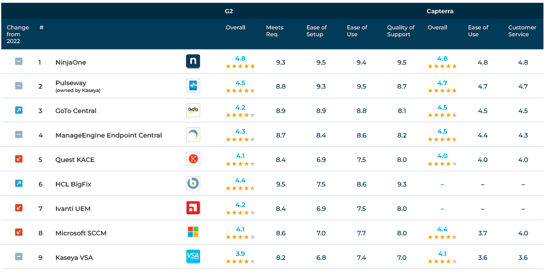Screen dimensions: 547x274
Task: Click ManageEngine's no-change indicator icon
Action: (19, 135)
